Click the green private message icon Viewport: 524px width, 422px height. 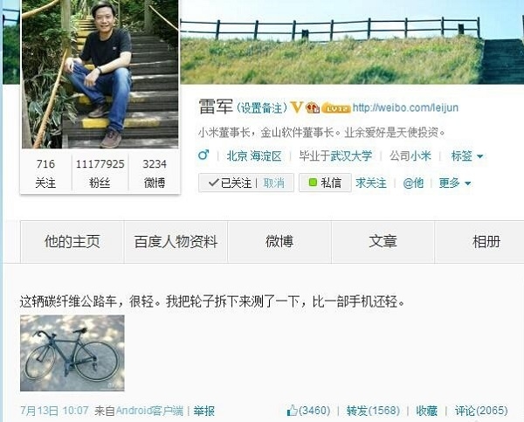(313, 183)
